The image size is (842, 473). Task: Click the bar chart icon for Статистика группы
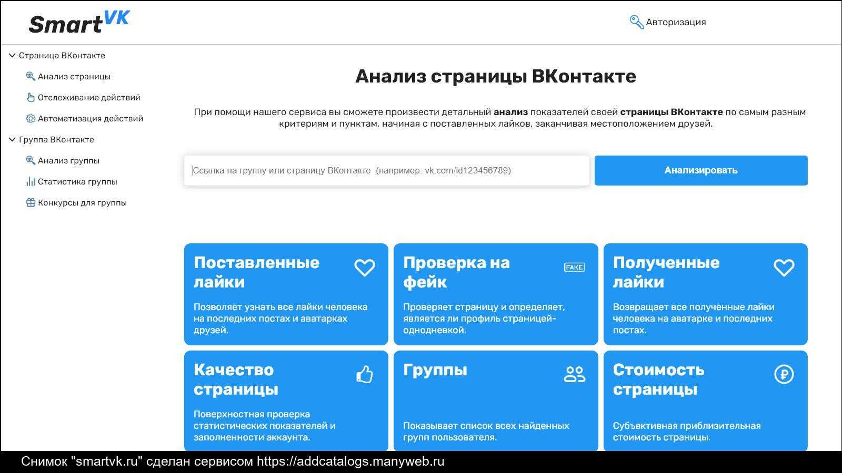31,181
